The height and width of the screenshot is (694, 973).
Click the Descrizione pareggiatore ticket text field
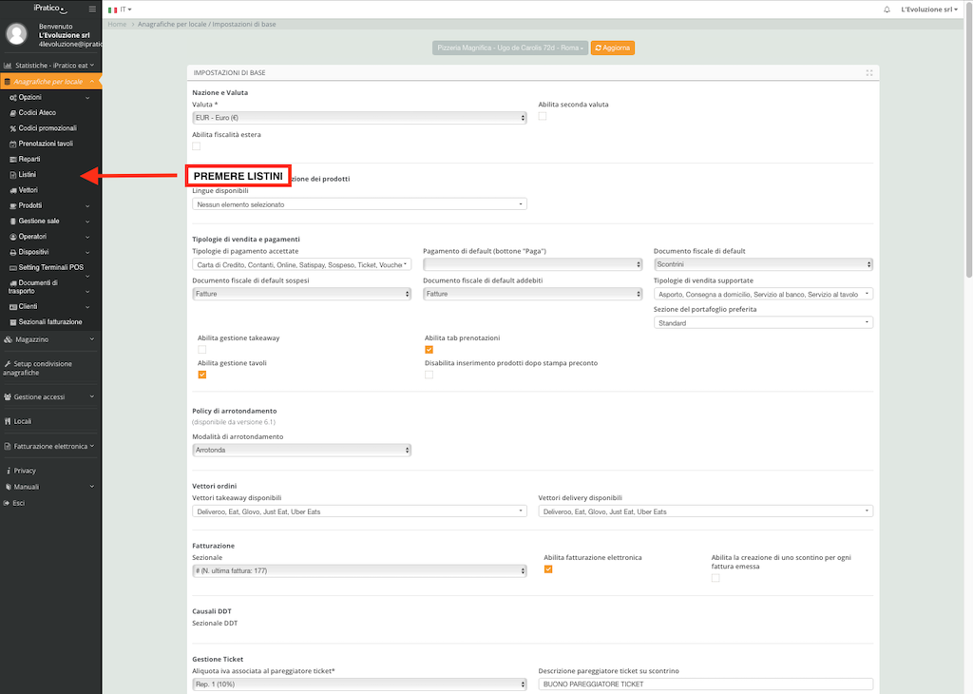[705, 684]
